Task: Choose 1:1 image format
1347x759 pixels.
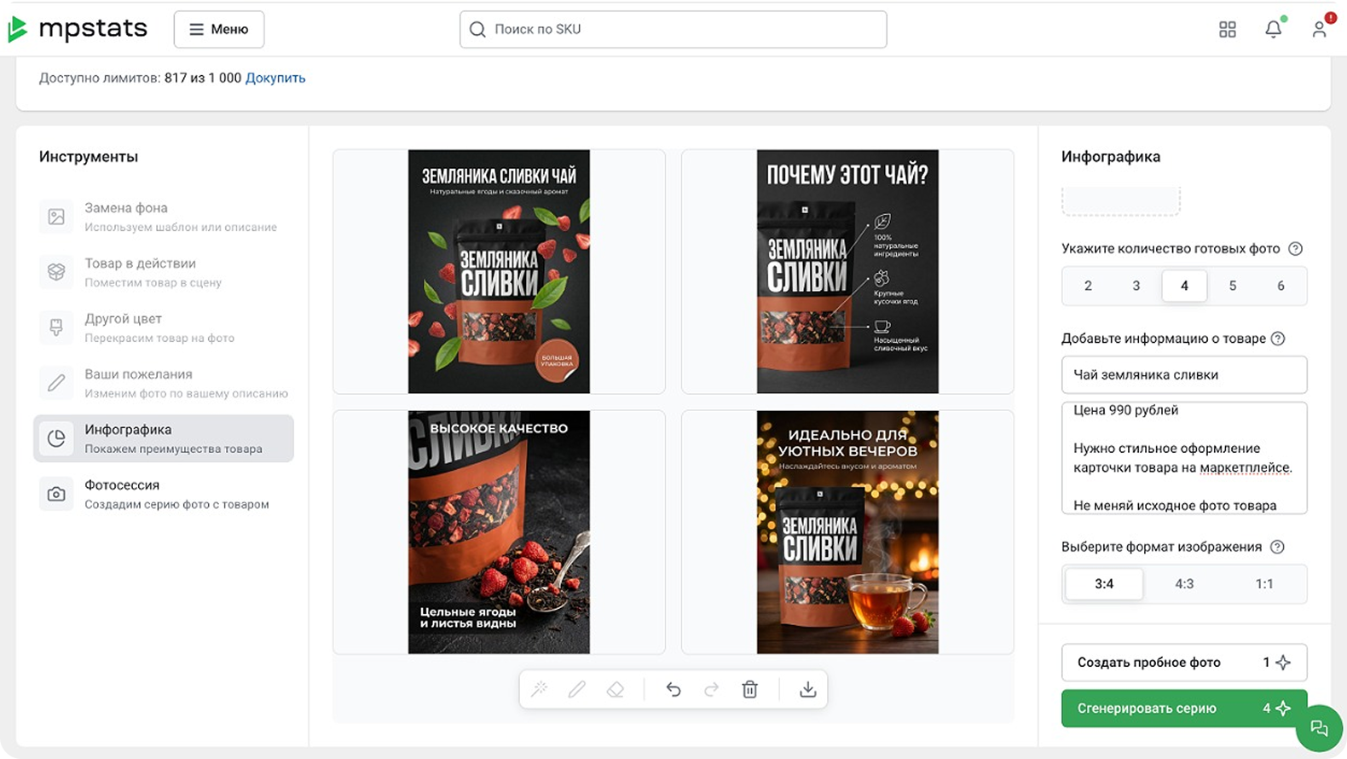Action: coord(1263,584)
